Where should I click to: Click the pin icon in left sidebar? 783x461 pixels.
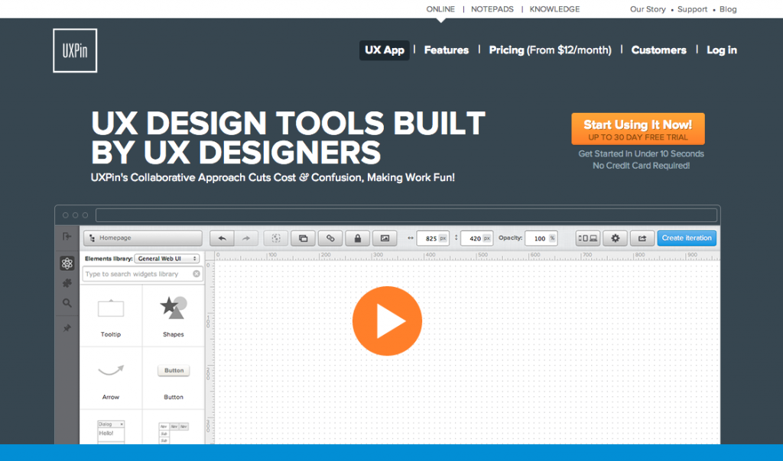click(x=67, y=328)
